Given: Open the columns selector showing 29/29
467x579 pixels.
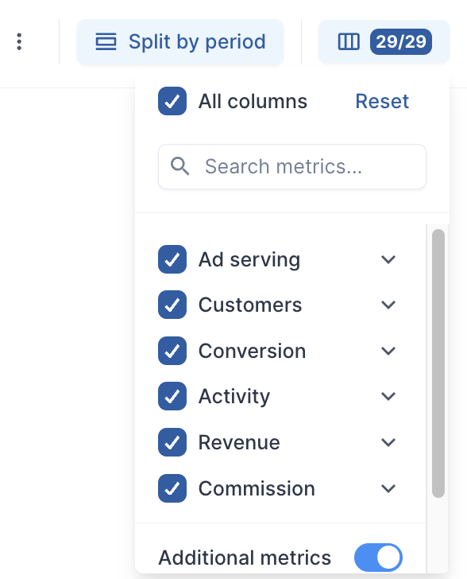Looking at the screenshot, I should click(384, 41).
